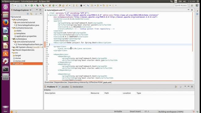This screenshot has height=113, width=201.
Task: Switch to the Effective POM tab
Action: point(96,82)
